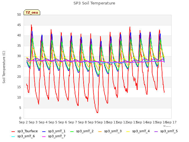Click the Sep 17 x-axis tick label
Image resolution: width=189 pixels, height=142 pixels.
[171, 122]
